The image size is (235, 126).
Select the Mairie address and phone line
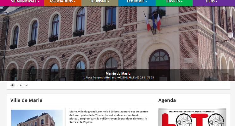[118, 77]
